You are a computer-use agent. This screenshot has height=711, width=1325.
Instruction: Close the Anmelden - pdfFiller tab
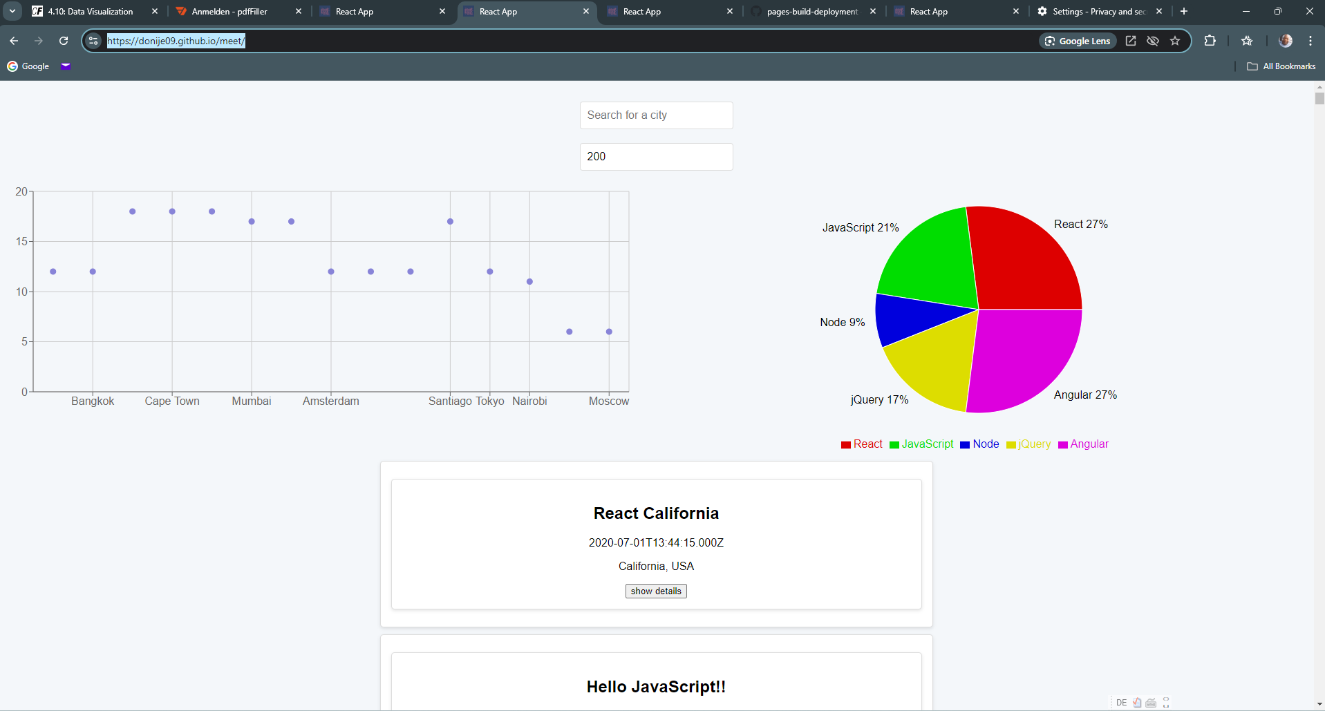click(299, 12)
